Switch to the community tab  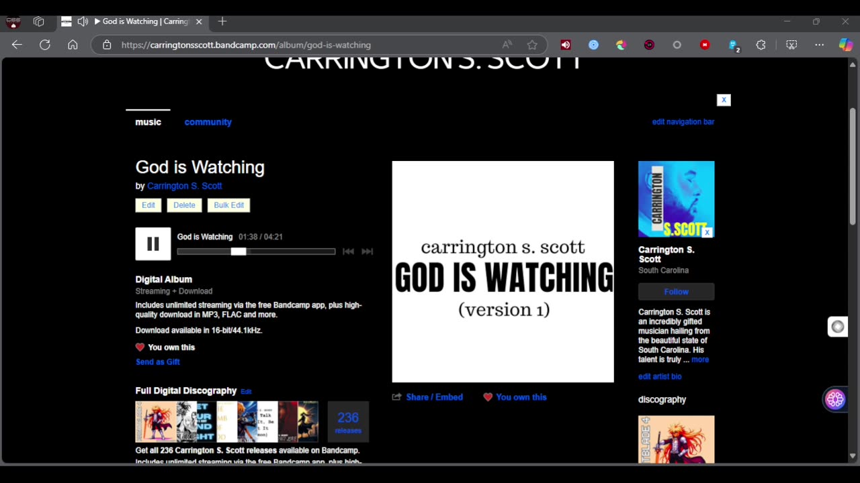[x=208, y=122]
